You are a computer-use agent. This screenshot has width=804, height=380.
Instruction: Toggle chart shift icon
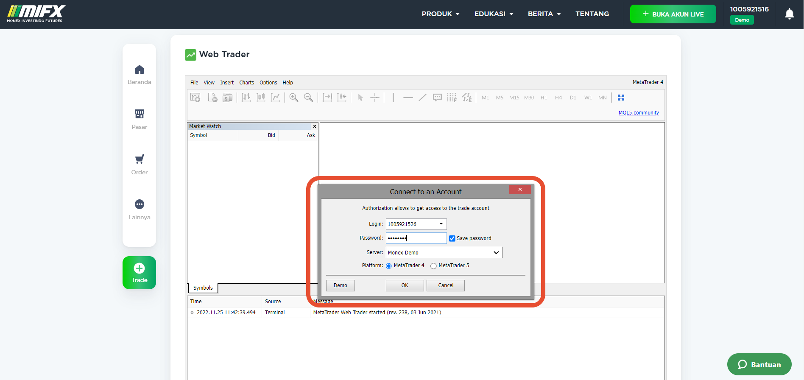coord(342,98)
